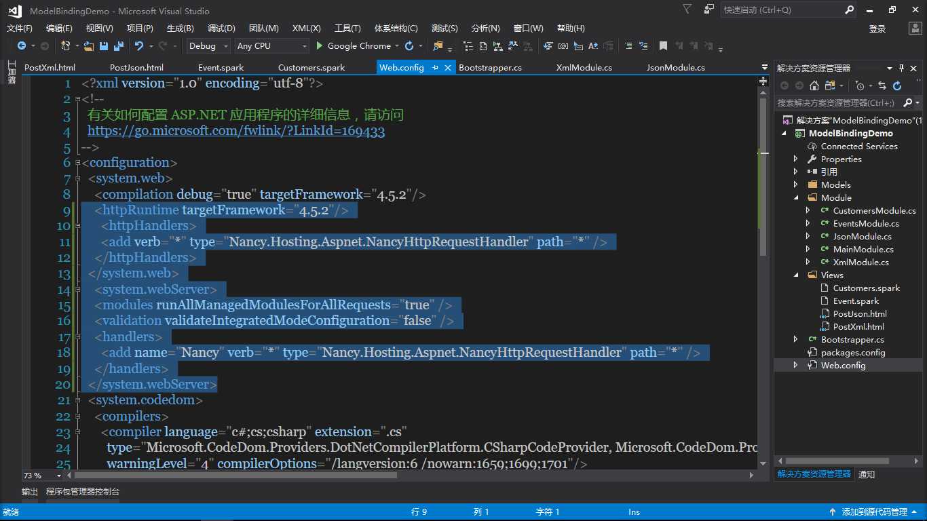The image size is (927, 521).
Task: Open the 程序包管理器控制台 panel tab
Action: (x=83, y=492)
